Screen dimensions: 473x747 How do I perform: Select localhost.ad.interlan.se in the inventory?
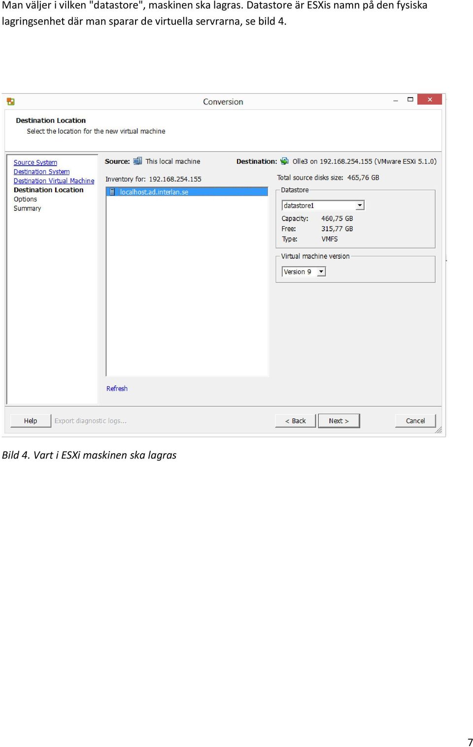coord(187,192)
